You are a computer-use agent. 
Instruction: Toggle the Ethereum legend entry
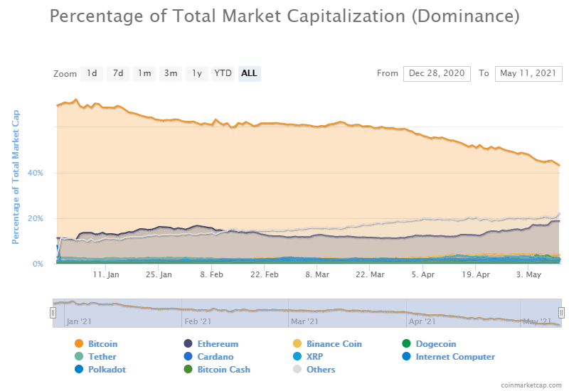coord(211,344)
